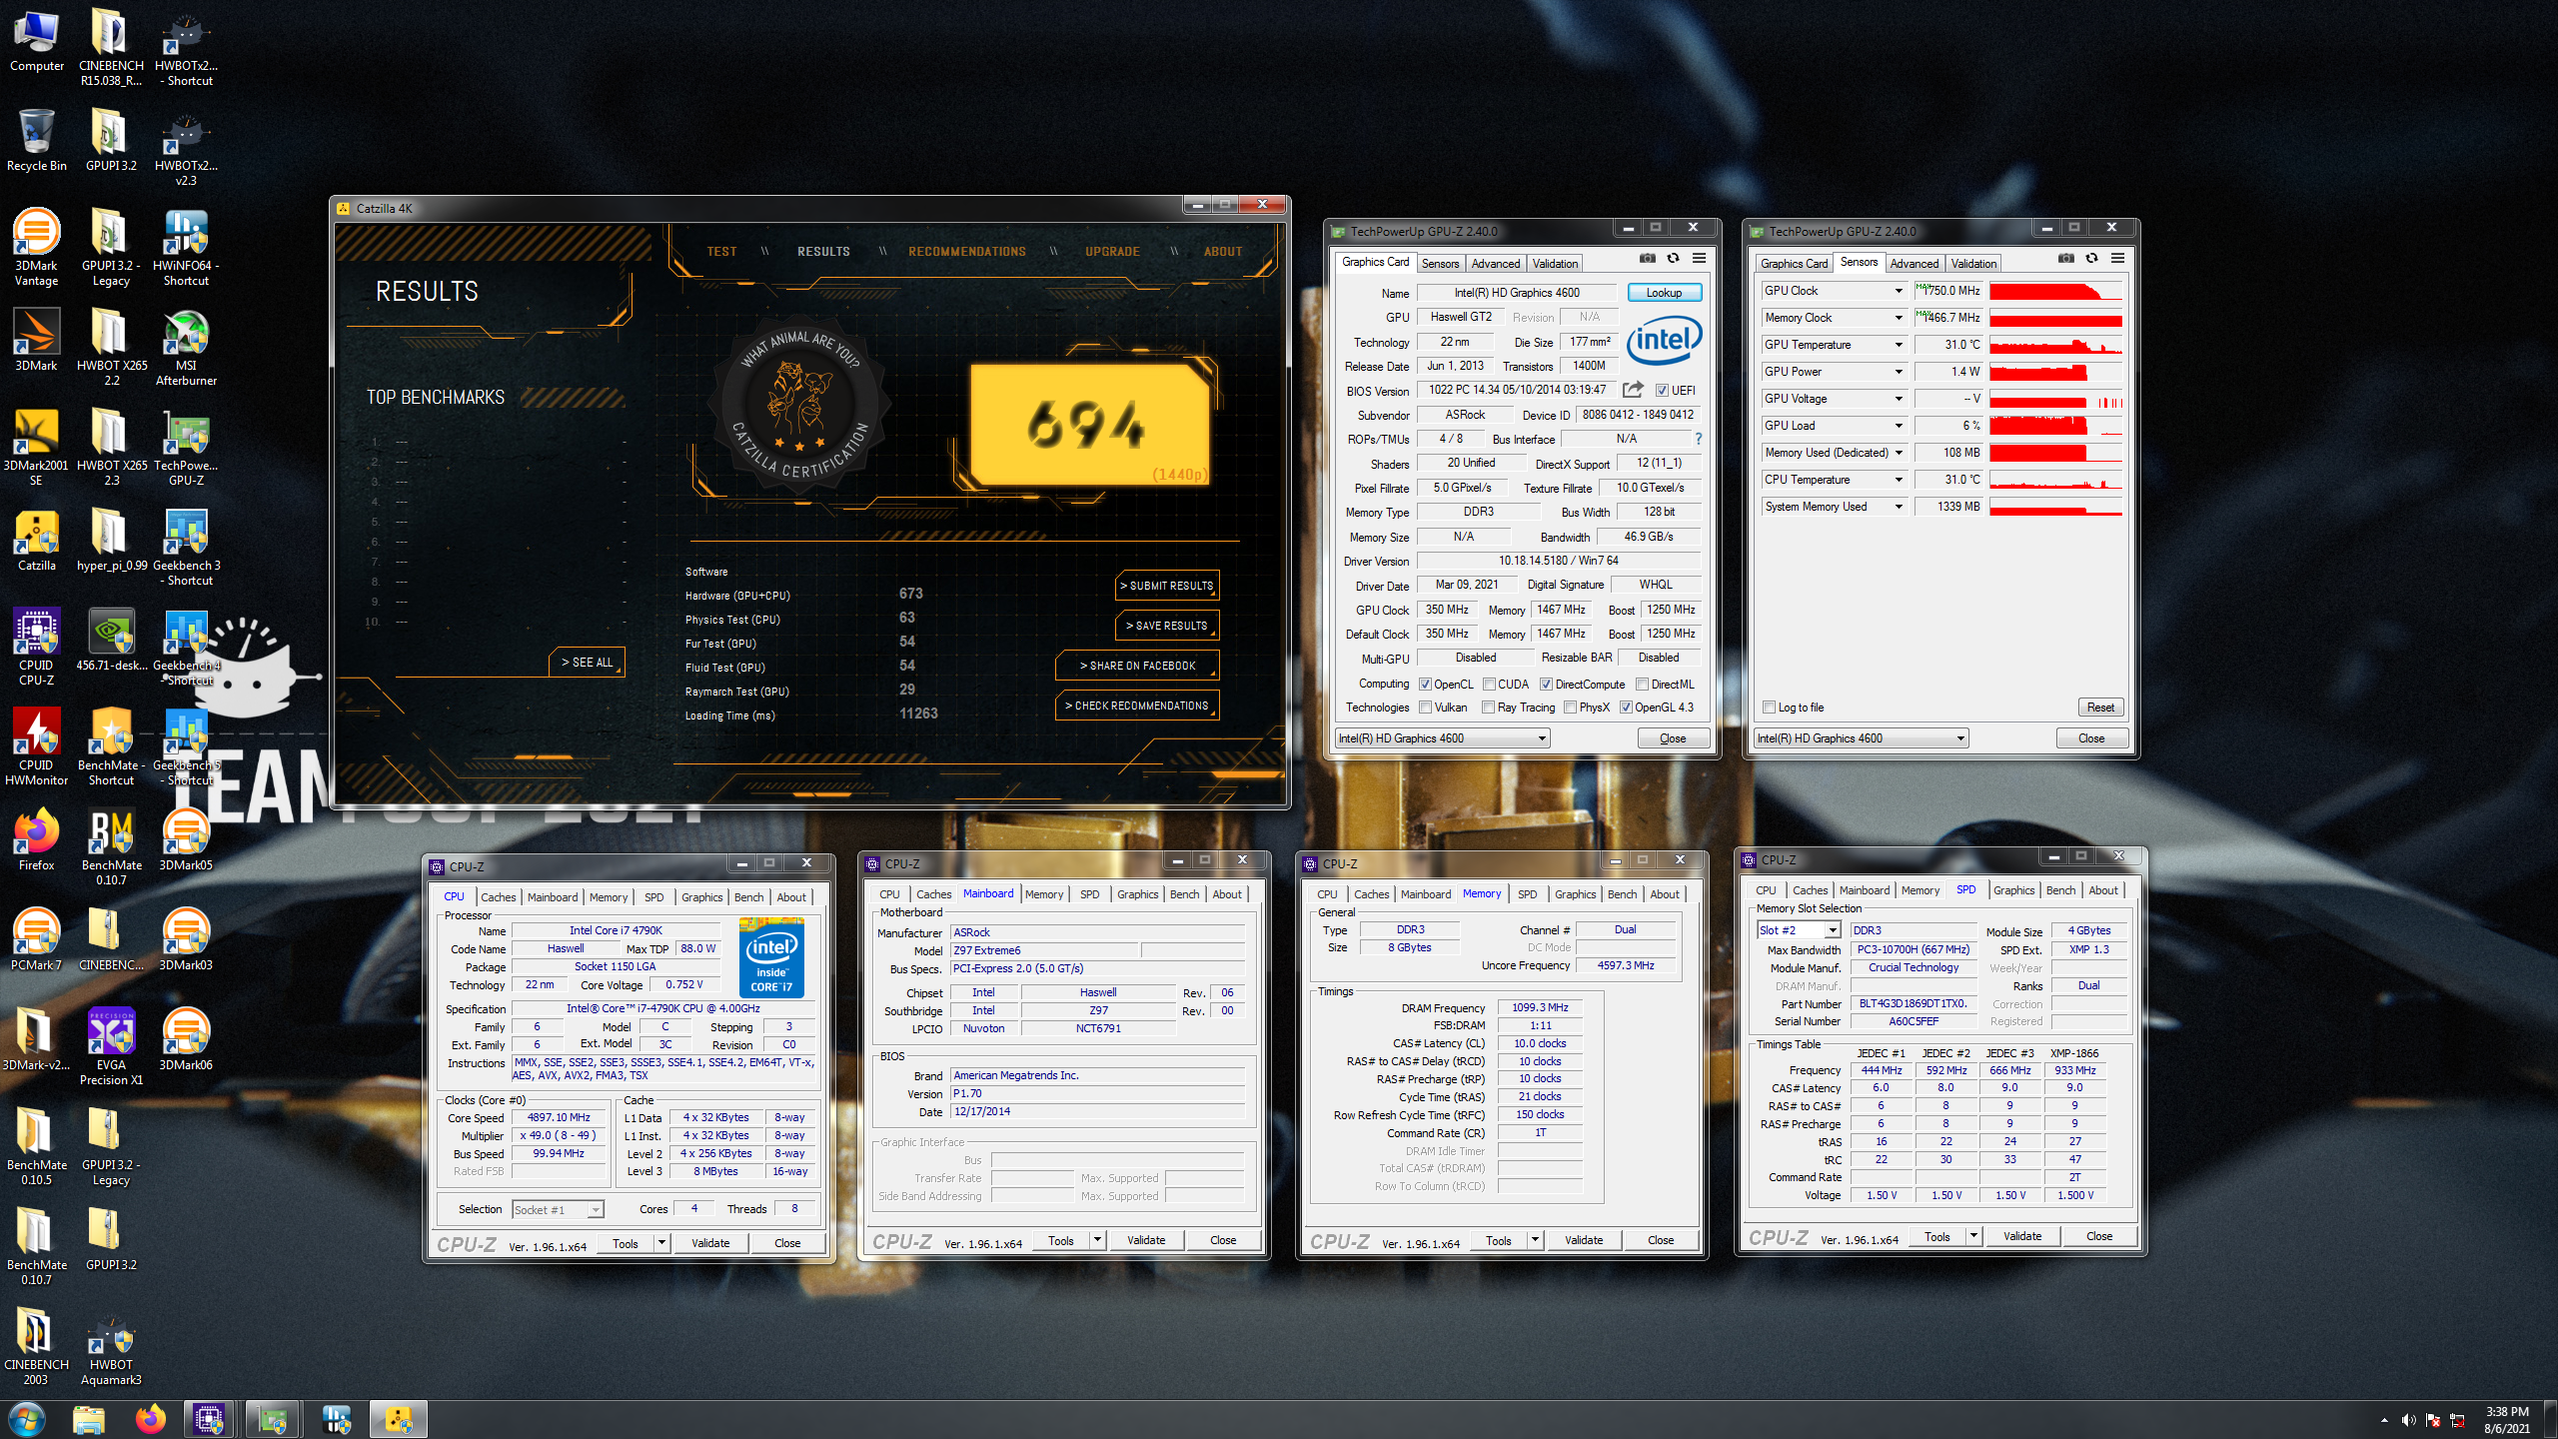Expand the GPU Clock sensor dropdown
The width and height of the screenshot is (2558, 1439).
(x=1899, y=291)
